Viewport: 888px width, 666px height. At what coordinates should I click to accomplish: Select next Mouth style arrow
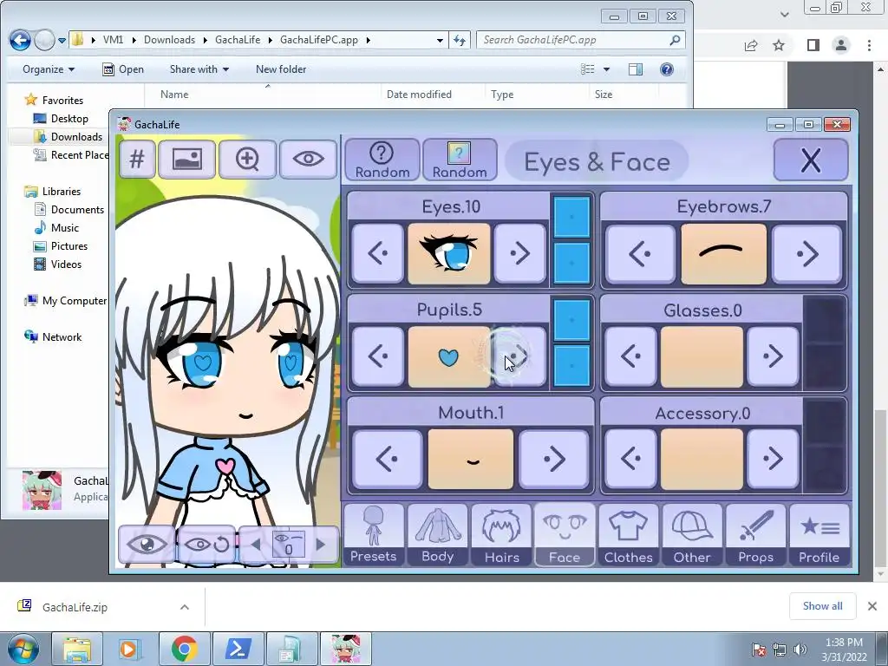(554, 459)
